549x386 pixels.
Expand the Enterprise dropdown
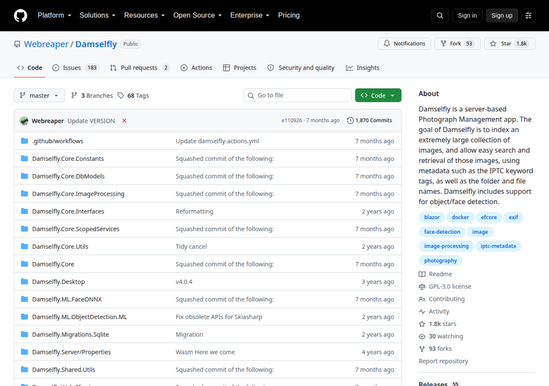coord(250,16)
